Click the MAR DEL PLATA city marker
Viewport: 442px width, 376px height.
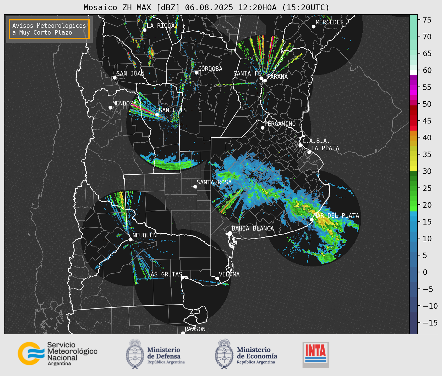[x=312, y=220]
